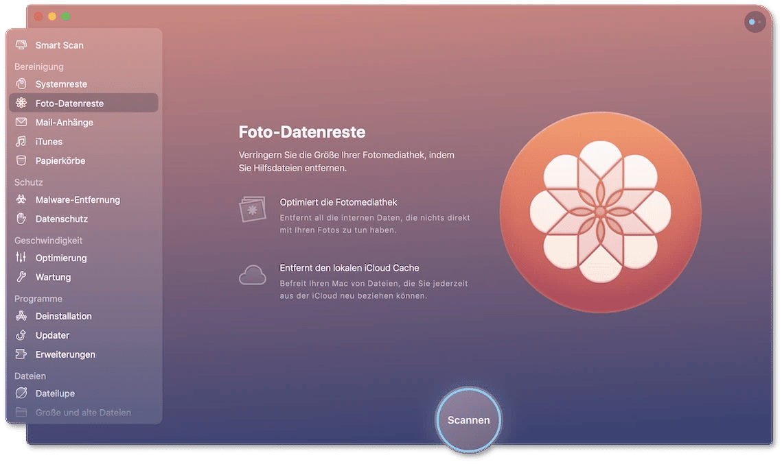Open the assistant dot icon at top right
Image resolution: width=782 pixels, height=464 pixels.
[x=755, y=22]
